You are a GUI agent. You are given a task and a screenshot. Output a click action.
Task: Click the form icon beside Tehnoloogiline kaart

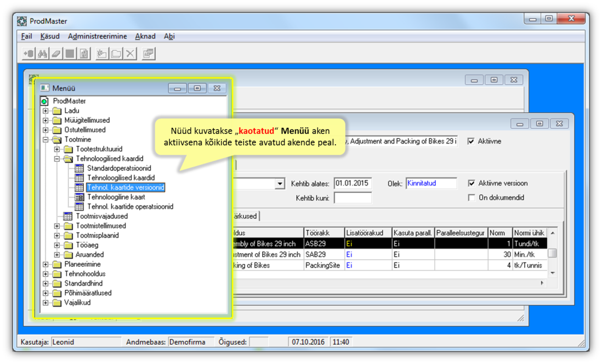[79, 197]
